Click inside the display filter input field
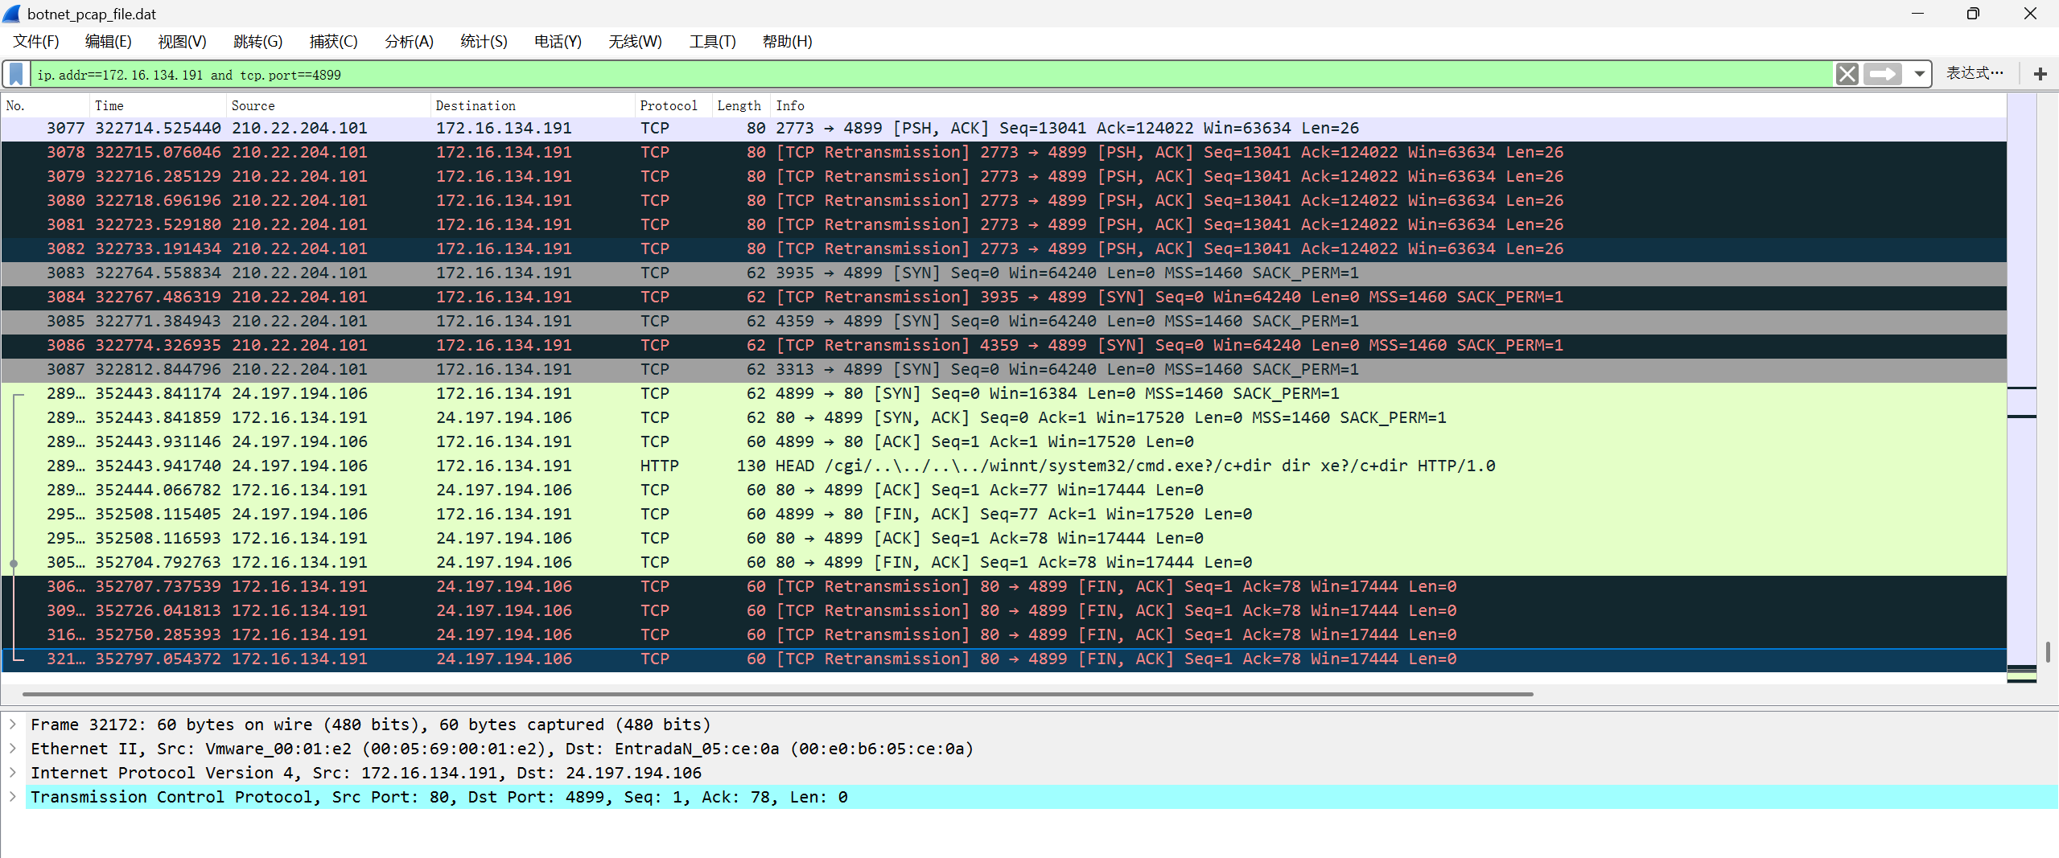Screen dimensions: 2059x858 click(932, 75)
